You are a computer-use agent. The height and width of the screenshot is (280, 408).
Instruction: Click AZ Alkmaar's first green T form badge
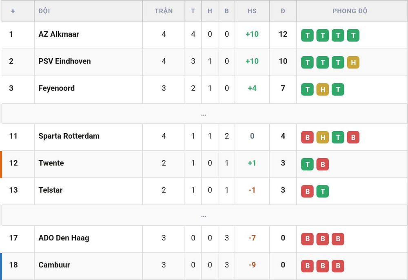pyautogui.click(x=307, y=35)
